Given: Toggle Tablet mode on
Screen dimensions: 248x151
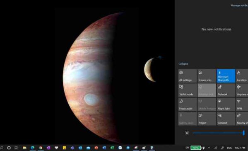Looking at the screenshot, I should click(x=188, y=90).
